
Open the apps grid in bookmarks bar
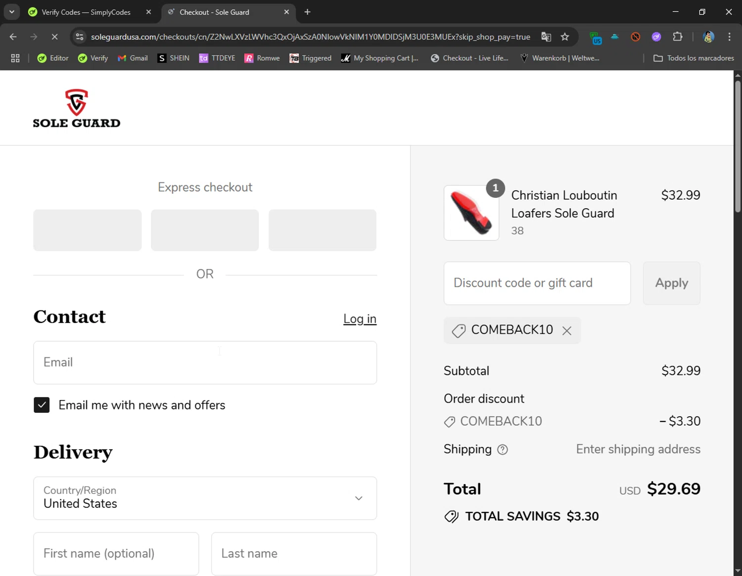(x=15, y=58)
